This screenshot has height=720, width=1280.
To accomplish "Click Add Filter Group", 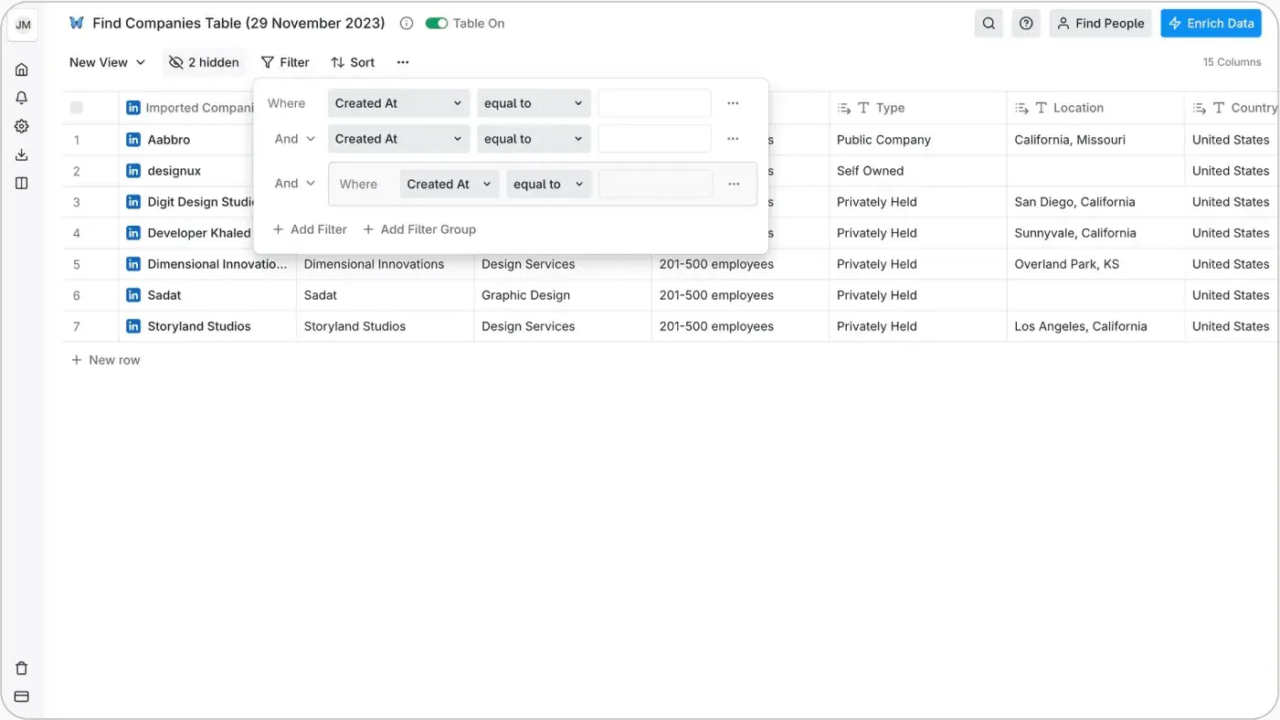I will point(419,229).
